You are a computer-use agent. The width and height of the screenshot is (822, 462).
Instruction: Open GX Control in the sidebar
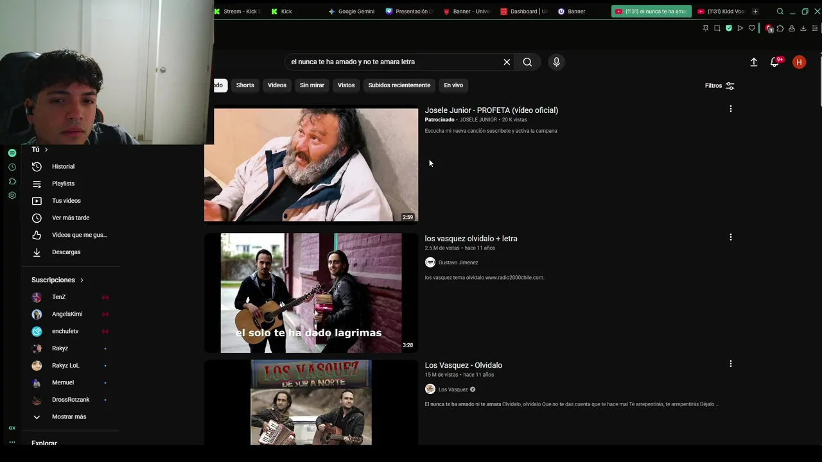click(x=12, y=428)
